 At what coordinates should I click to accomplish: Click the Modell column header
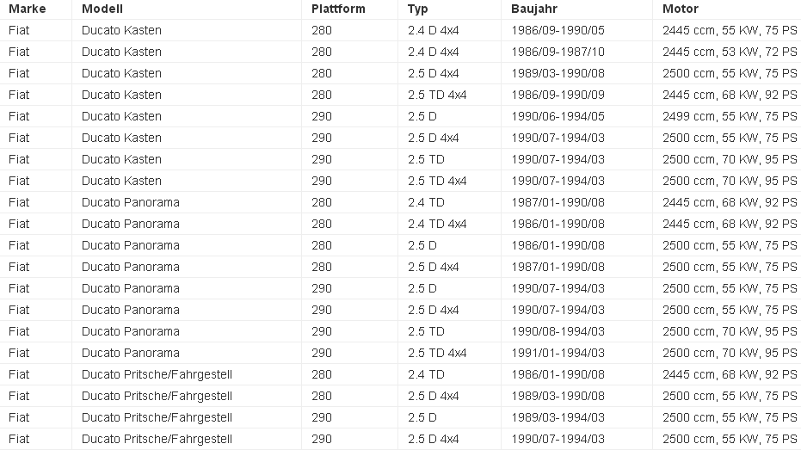pos(102,9)
